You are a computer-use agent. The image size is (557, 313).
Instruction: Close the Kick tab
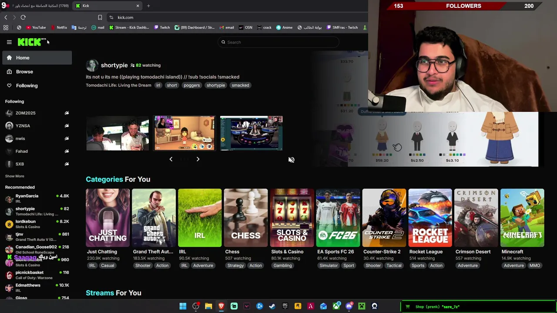click(x=138, y=6)
